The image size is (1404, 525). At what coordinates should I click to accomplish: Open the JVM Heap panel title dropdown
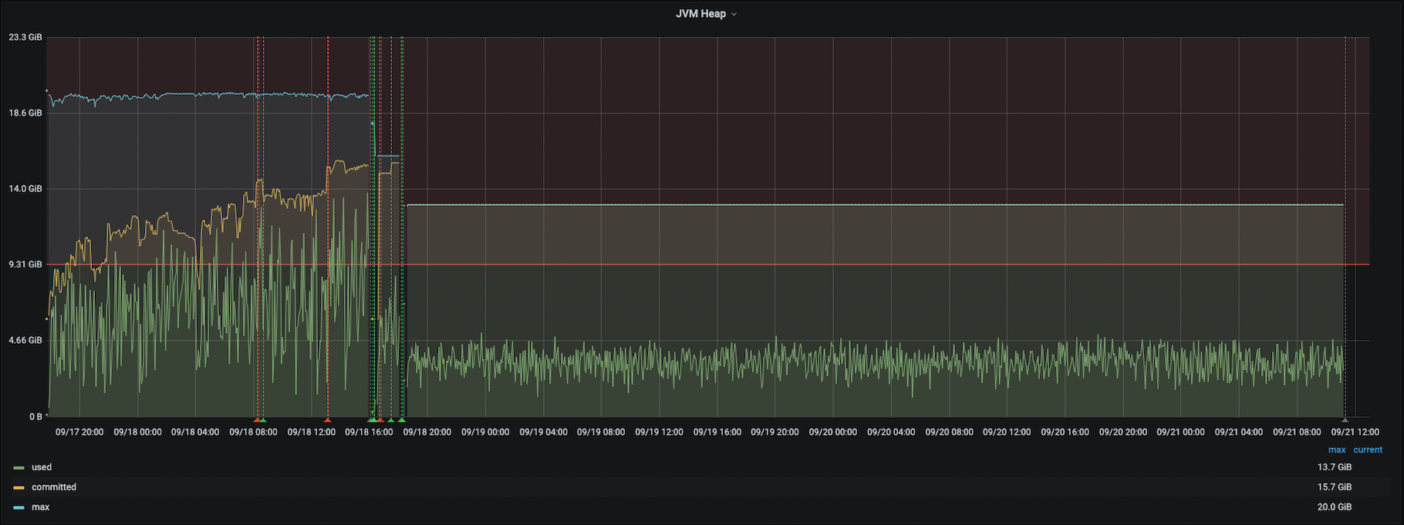pos(706,14)
